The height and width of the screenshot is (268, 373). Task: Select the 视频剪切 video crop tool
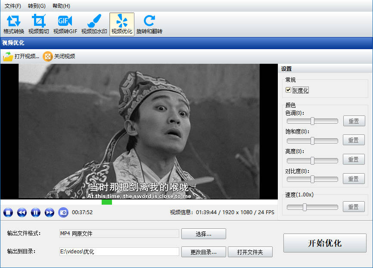coord(38,24)
